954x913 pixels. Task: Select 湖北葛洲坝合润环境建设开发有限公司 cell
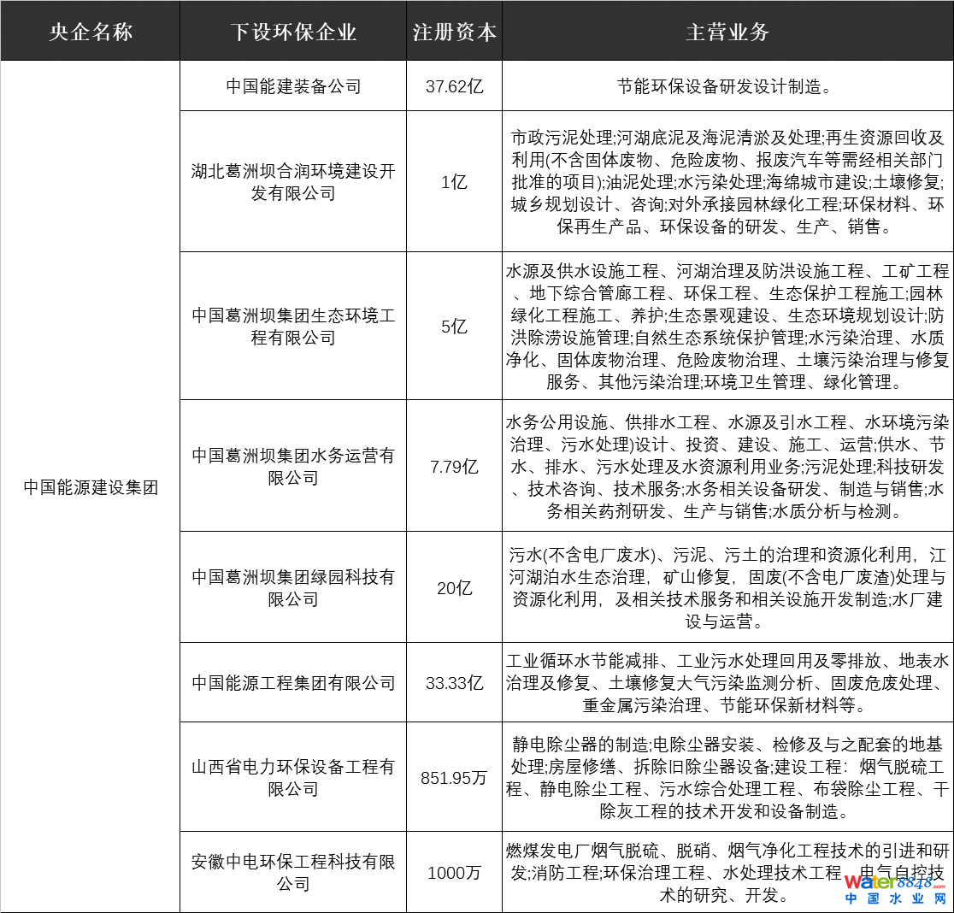(x=293, y=182)
